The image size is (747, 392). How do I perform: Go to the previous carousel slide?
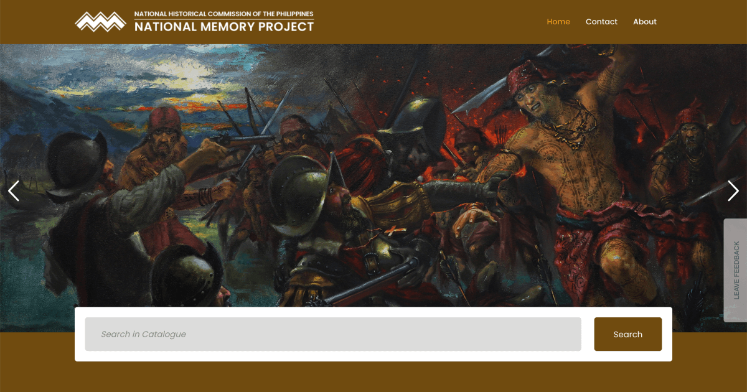(x=14, y=191)
